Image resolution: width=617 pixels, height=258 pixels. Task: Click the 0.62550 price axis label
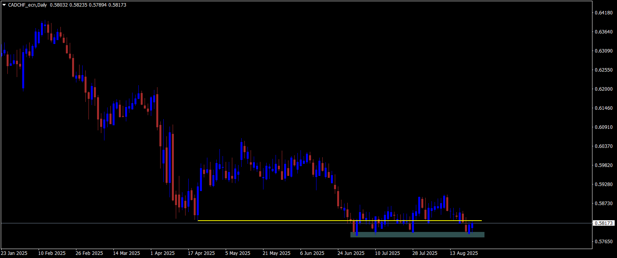tap(603, 70)
